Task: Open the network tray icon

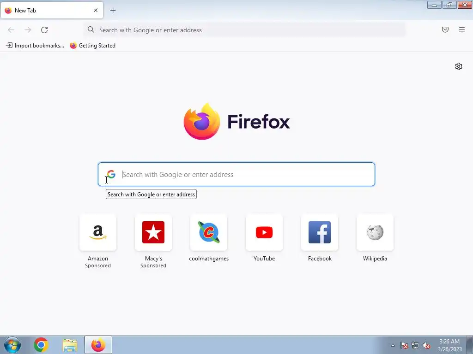Action: pos(415,345)
